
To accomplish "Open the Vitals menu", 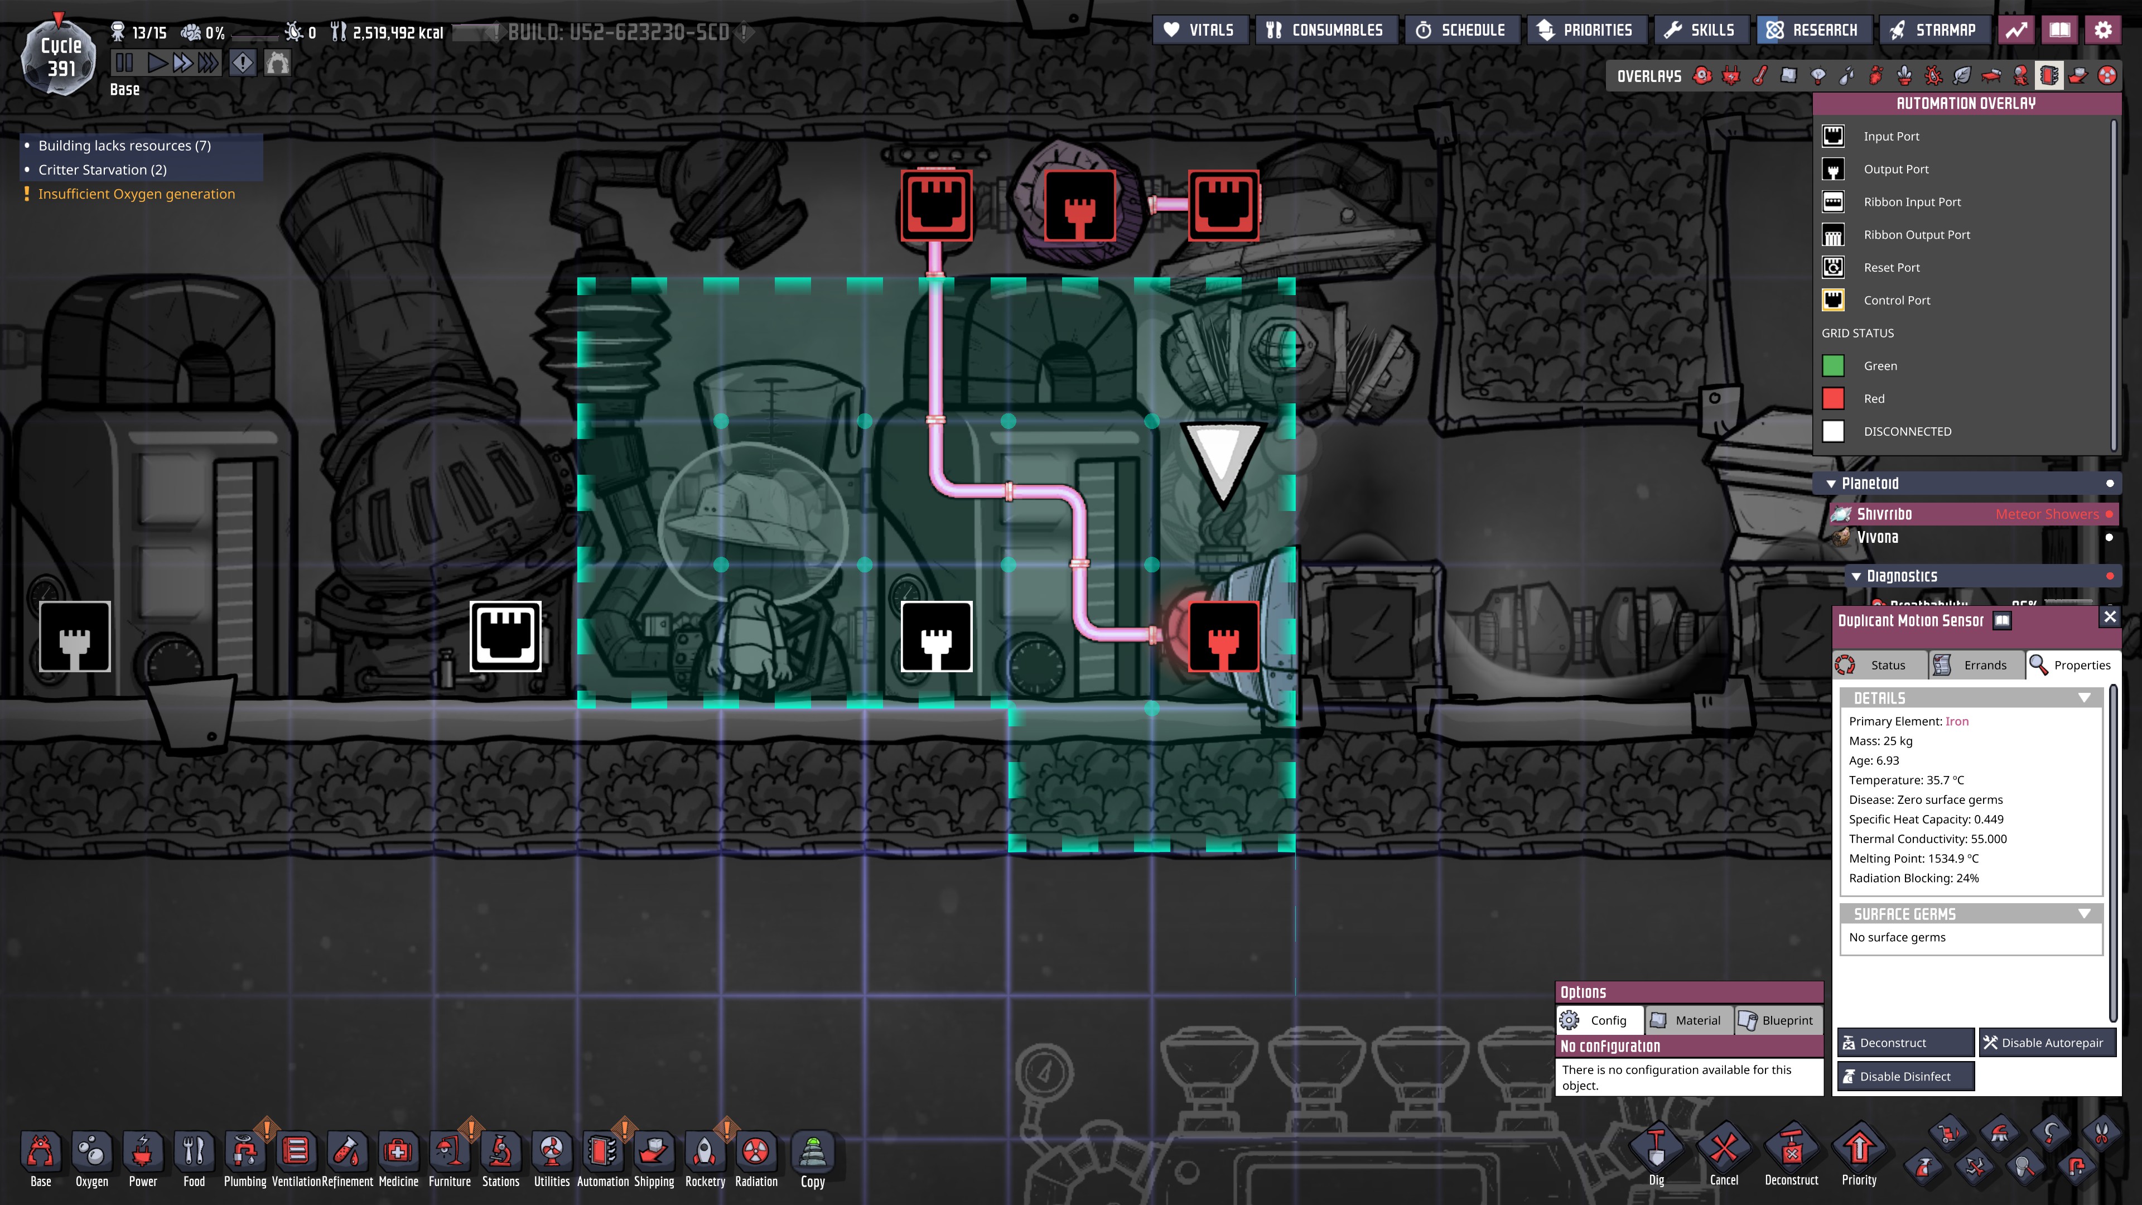I will tap(1200, 31).
